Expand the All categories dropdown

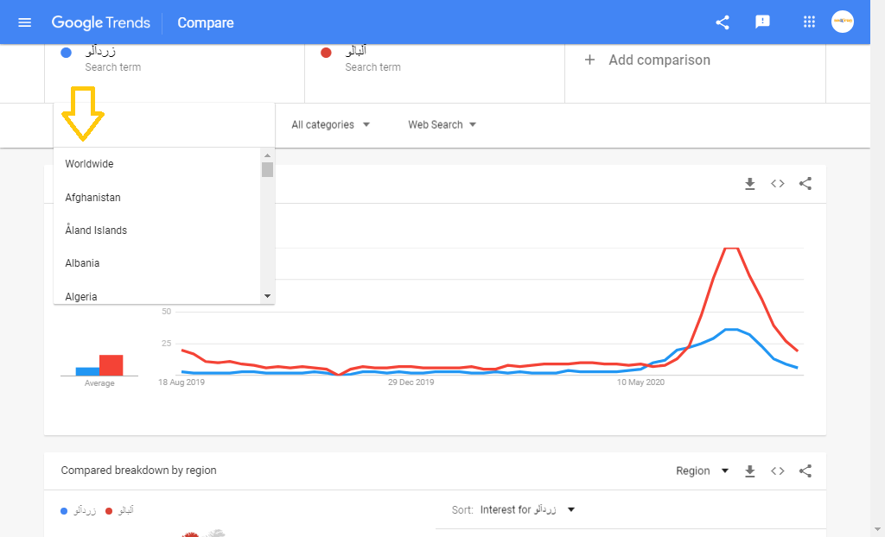tap(331, 125)
